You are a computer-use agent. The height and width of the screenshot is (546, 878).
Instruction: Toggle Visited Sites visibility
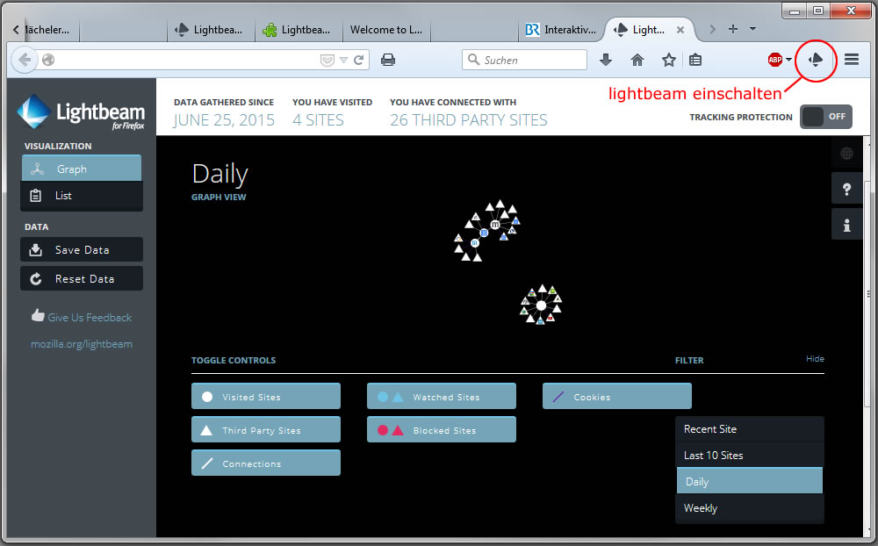[x=265, y=397]
